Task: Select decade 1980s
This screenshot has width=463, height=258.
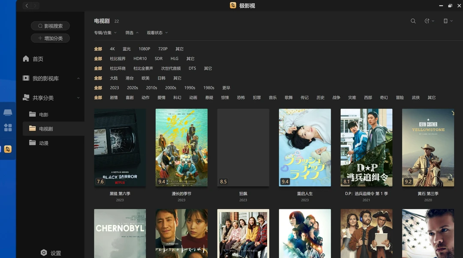Action: [209, 88]
